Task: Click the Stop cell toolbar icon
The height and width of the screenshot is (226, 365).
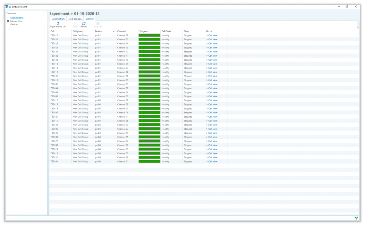Action: [x=98, y=23]
